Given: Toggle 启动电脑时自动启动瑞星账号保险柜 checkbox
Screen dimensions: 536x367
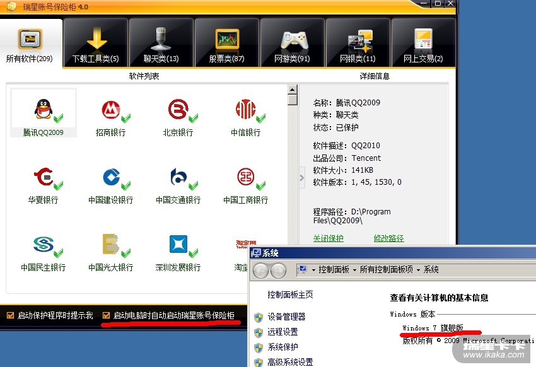Looking at the screenshot, I should (x=107, y=315).
